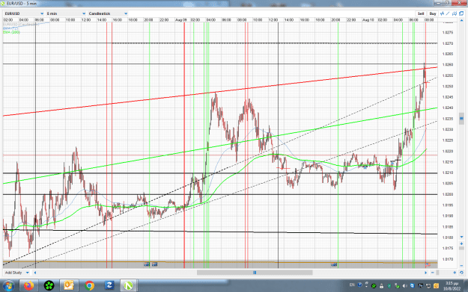Image resolution: width=468 pixels, height=292 pixels.
Task: Click the news flag icon near 20:00 on the bottom strip
Action: 147,264
